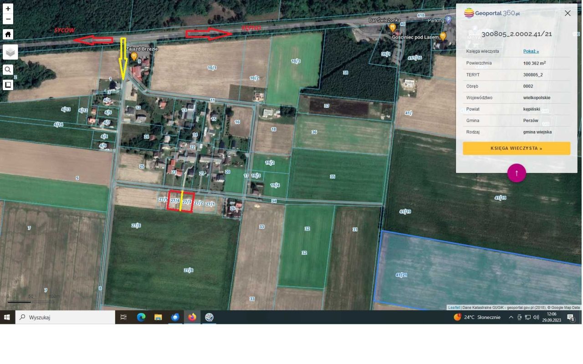The height and width of the screenshot is (364, 583).
Task: Click the Geoportal360.pl logo
Action: click(x=492, y=13)
